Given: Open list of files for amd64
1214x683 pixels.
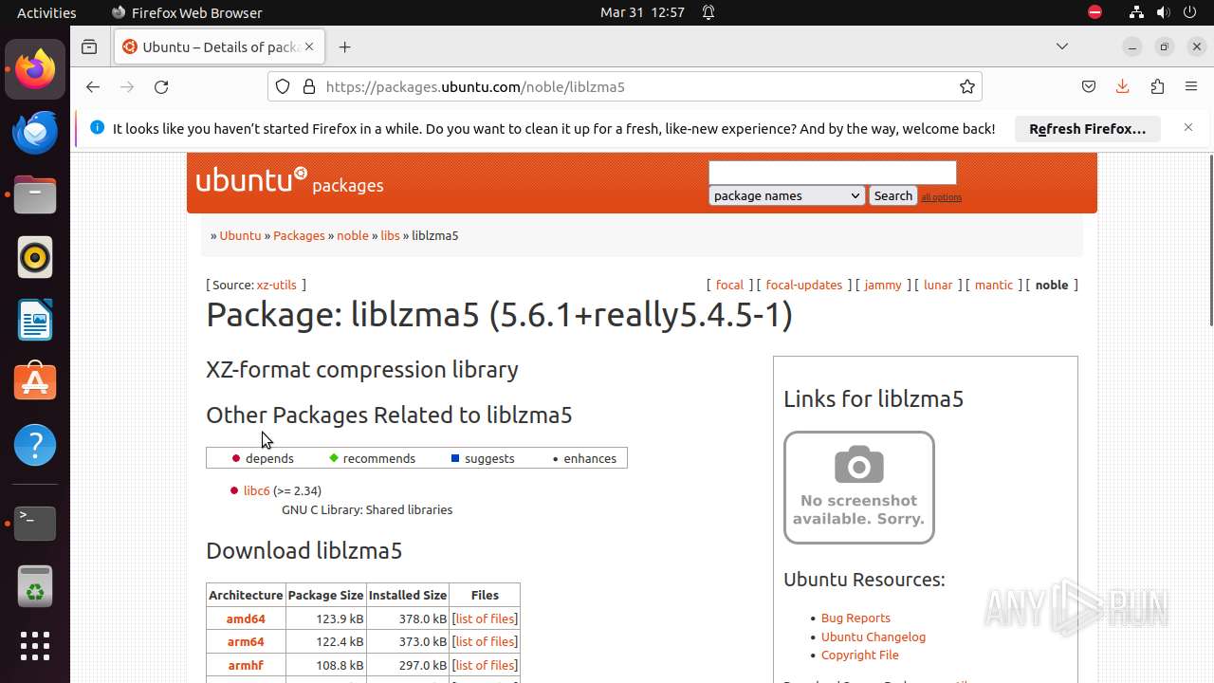Looking at the screenshot, I should tap(485, 618).
